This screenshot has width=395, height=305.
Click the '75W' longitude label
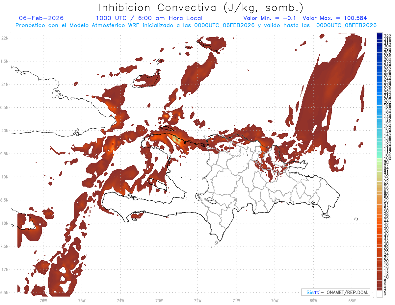82,300
